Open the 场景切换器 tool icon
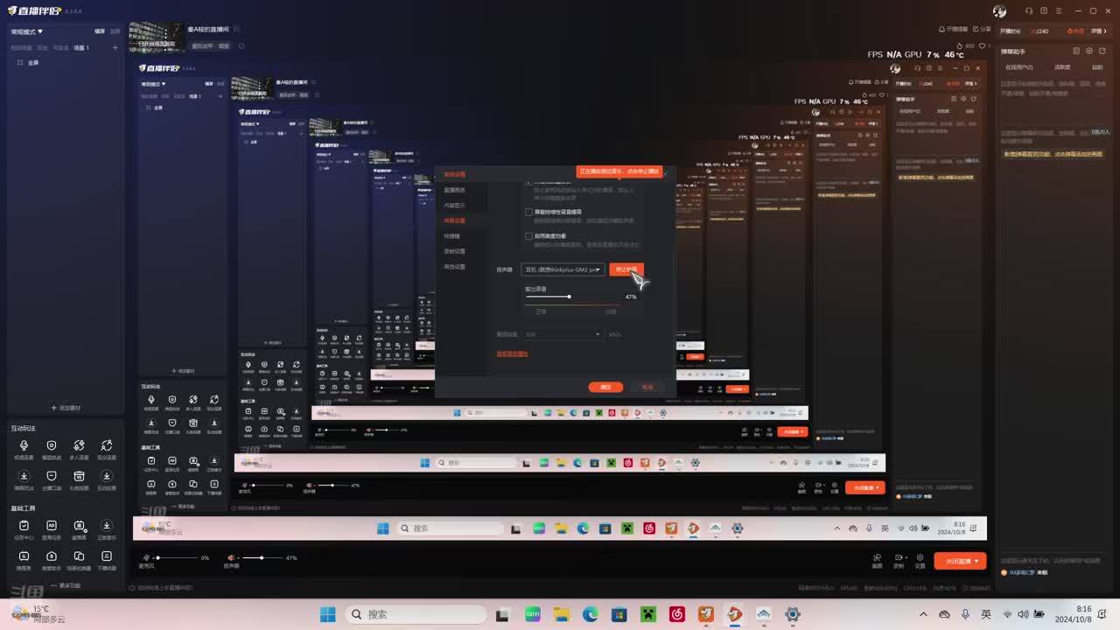Image resolution: width=1120 pixels, height=630 pixels. click(79, 556)
